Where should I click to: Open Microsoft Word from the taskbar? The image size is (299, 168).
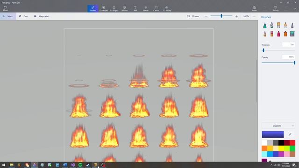point(65,165)
